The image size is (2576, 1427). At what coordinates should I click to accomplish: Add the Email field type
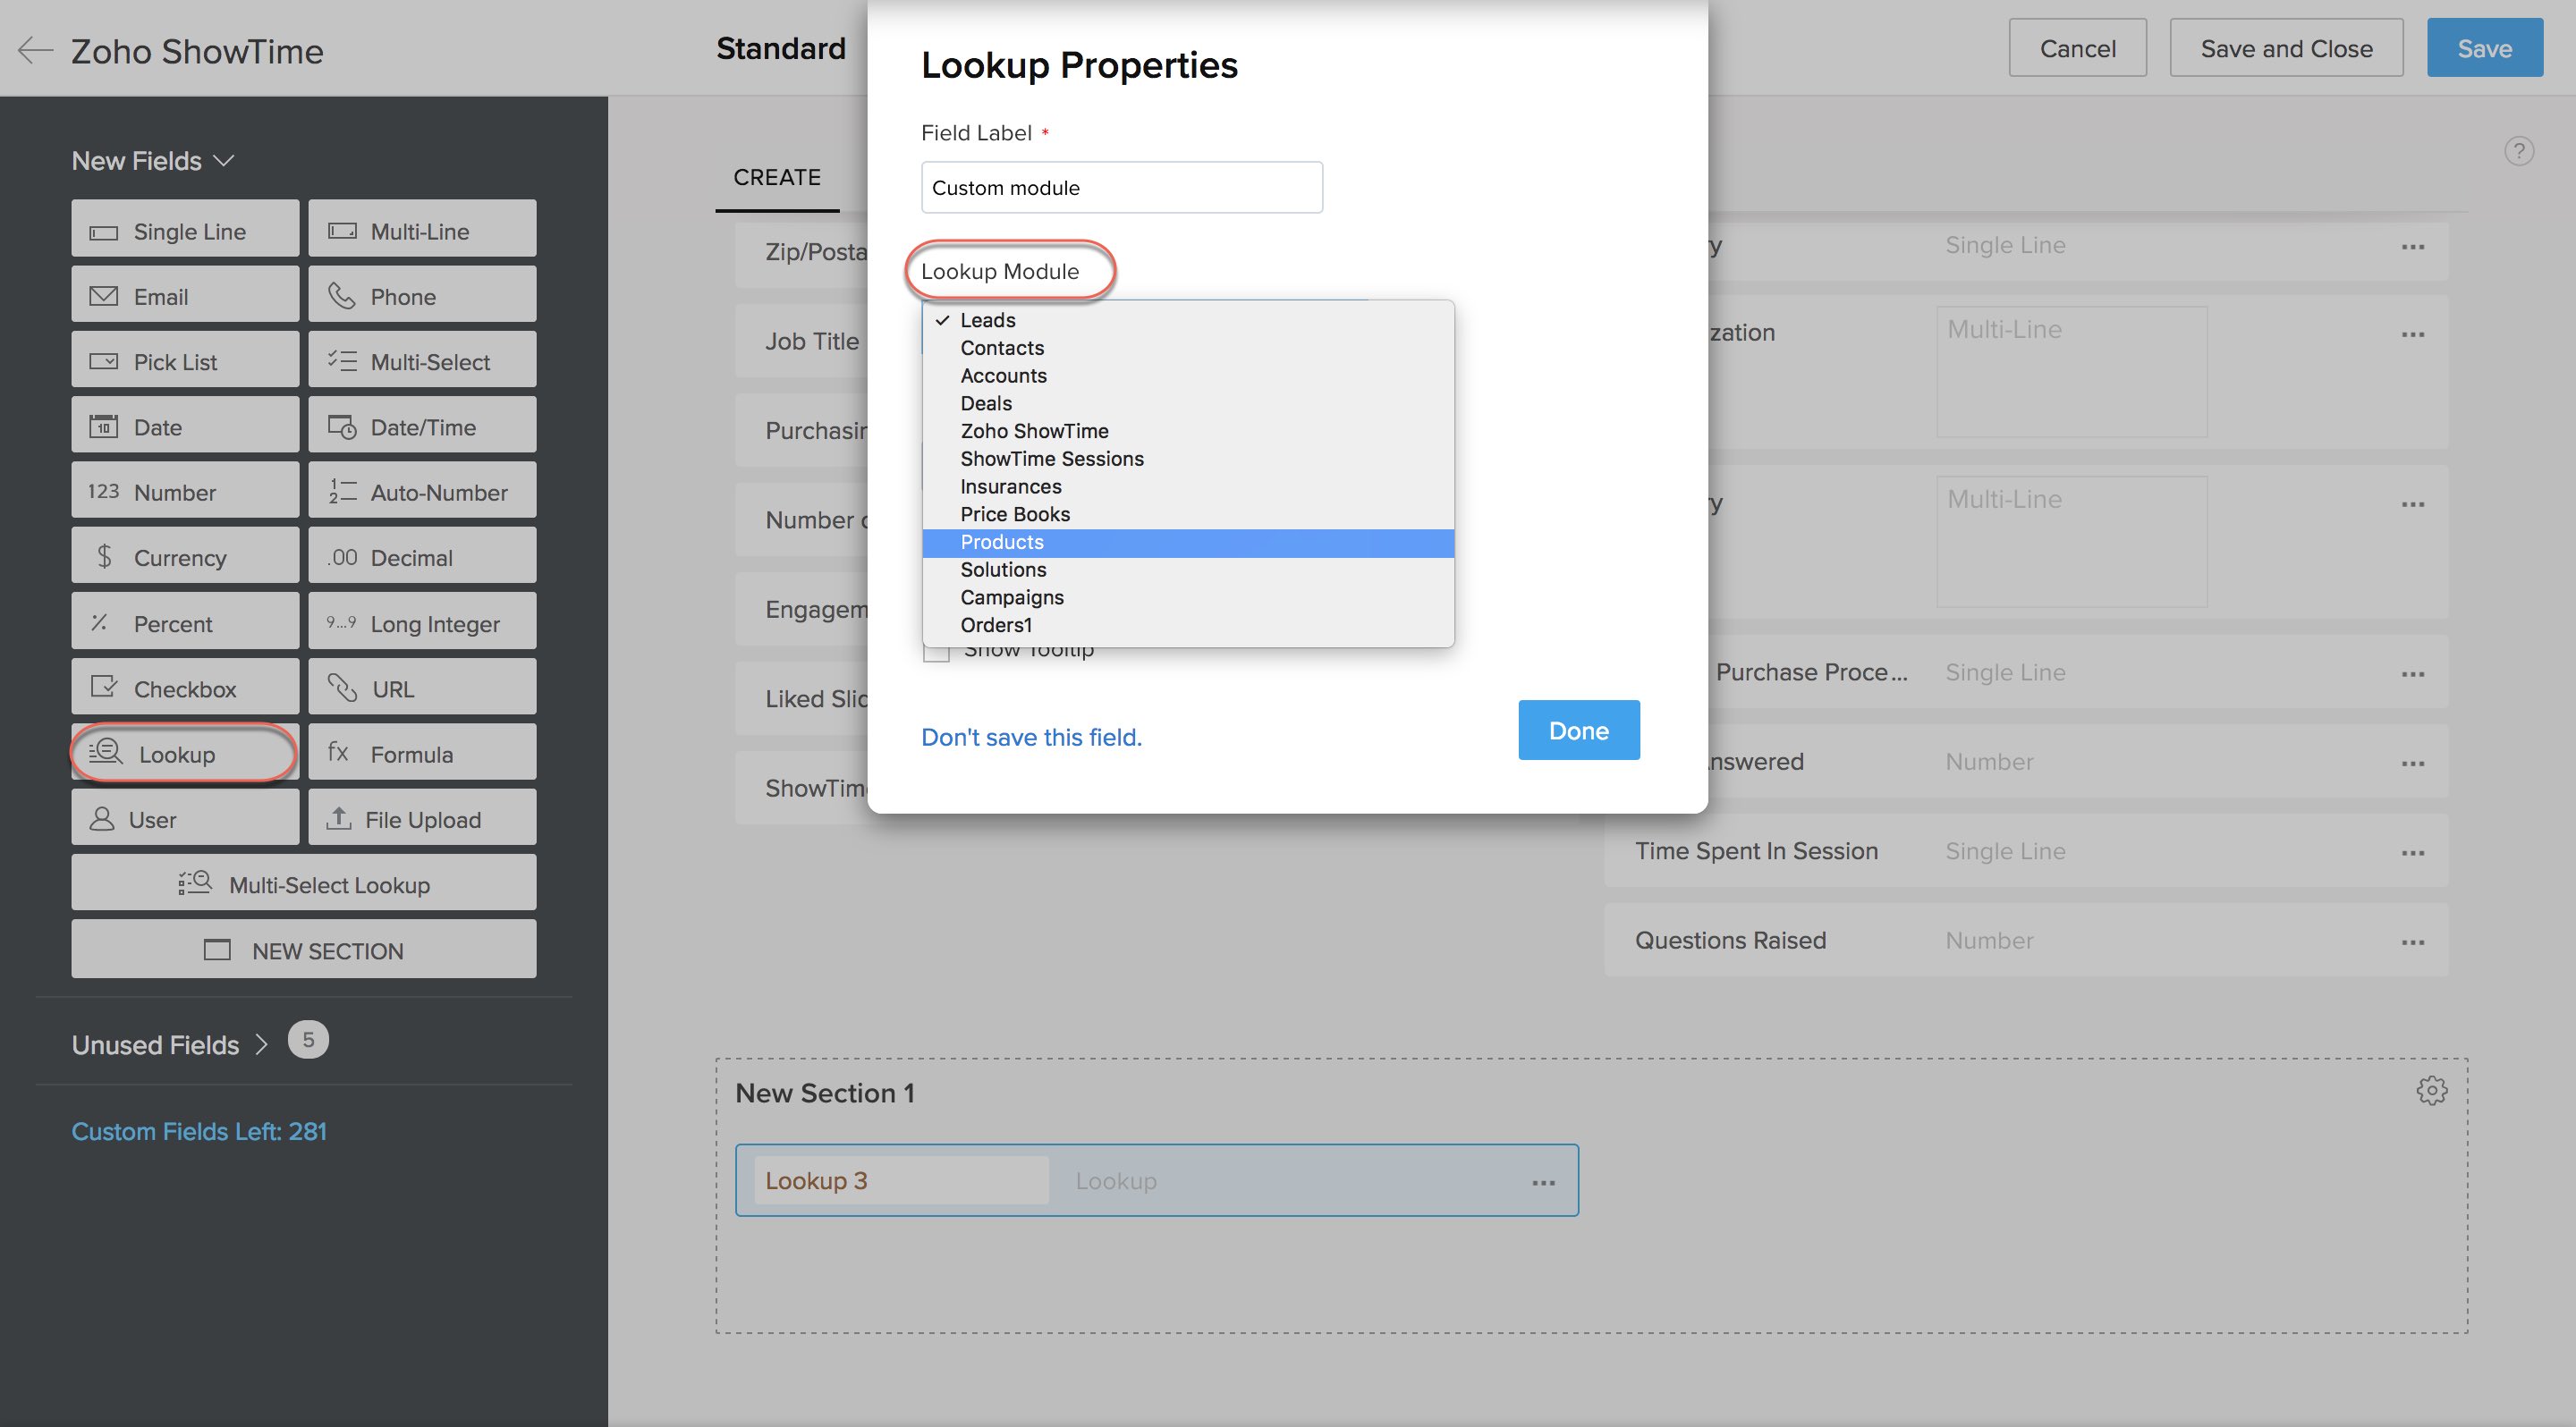[x=185, y=296]
